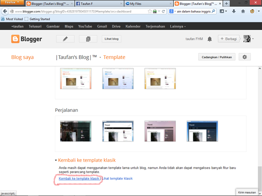Click the monkey add-on icon
This screenshot has width=262, height=196.
(252, 11)
